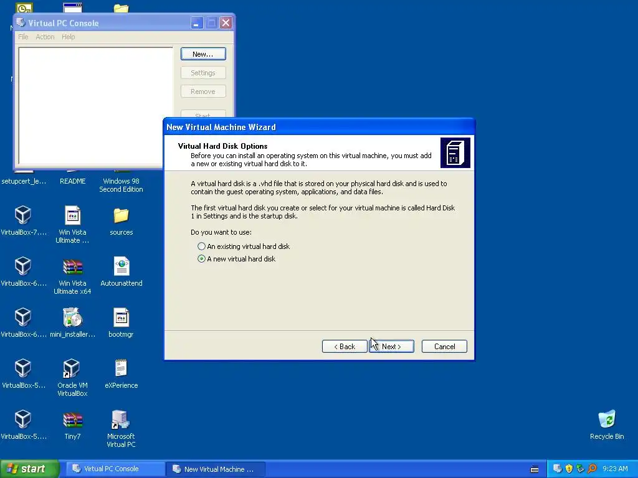This screenshot has width=638, height=478.
Task: Select the Tiny7 archive icon
Action: pos(72,426)
